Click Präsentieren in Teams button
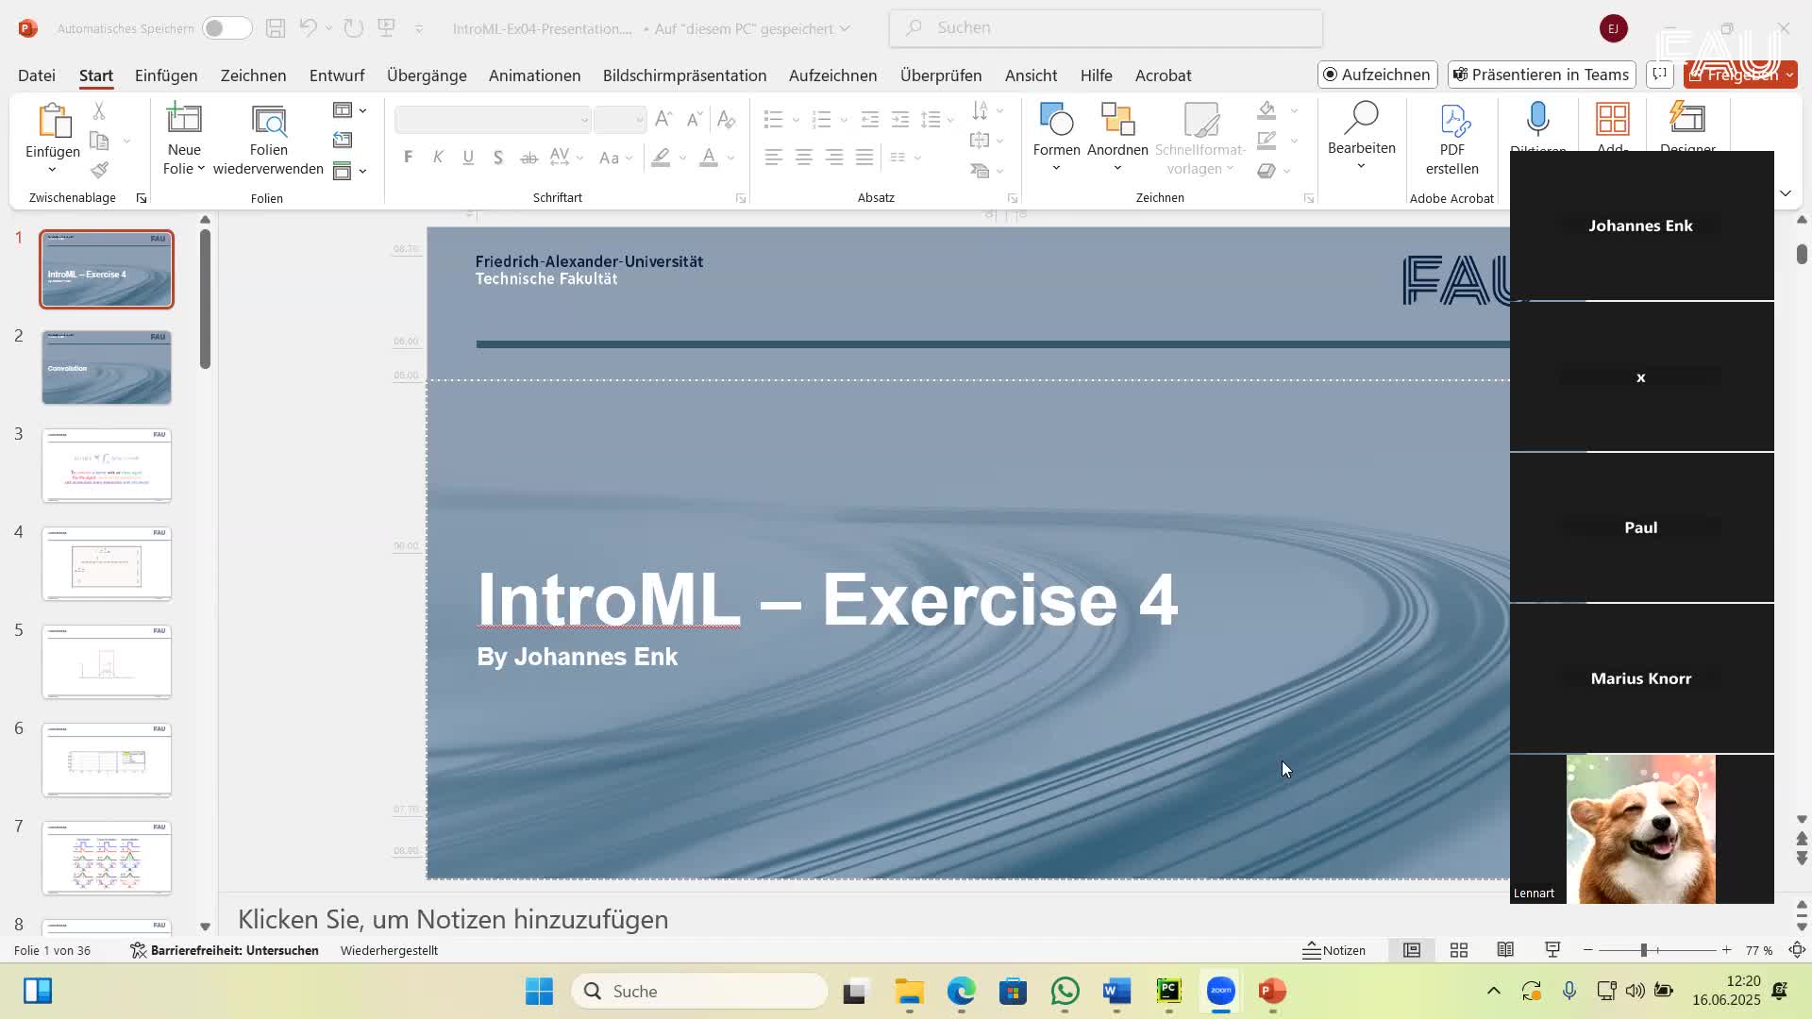 point(1541,75)
